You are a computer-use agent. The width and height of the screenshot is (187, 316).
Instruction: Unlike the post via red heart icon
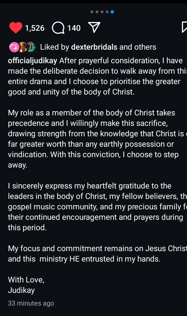(x=16, y=28)
